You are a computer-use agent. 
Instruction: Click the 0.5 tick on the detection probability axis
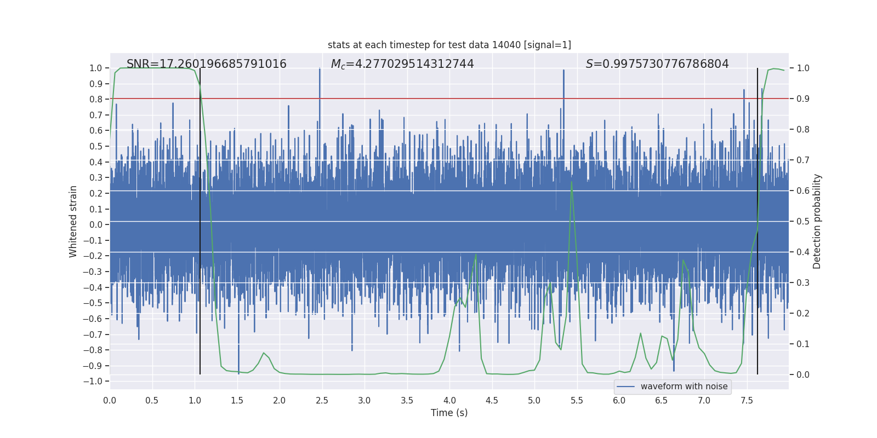coord(802,222)
